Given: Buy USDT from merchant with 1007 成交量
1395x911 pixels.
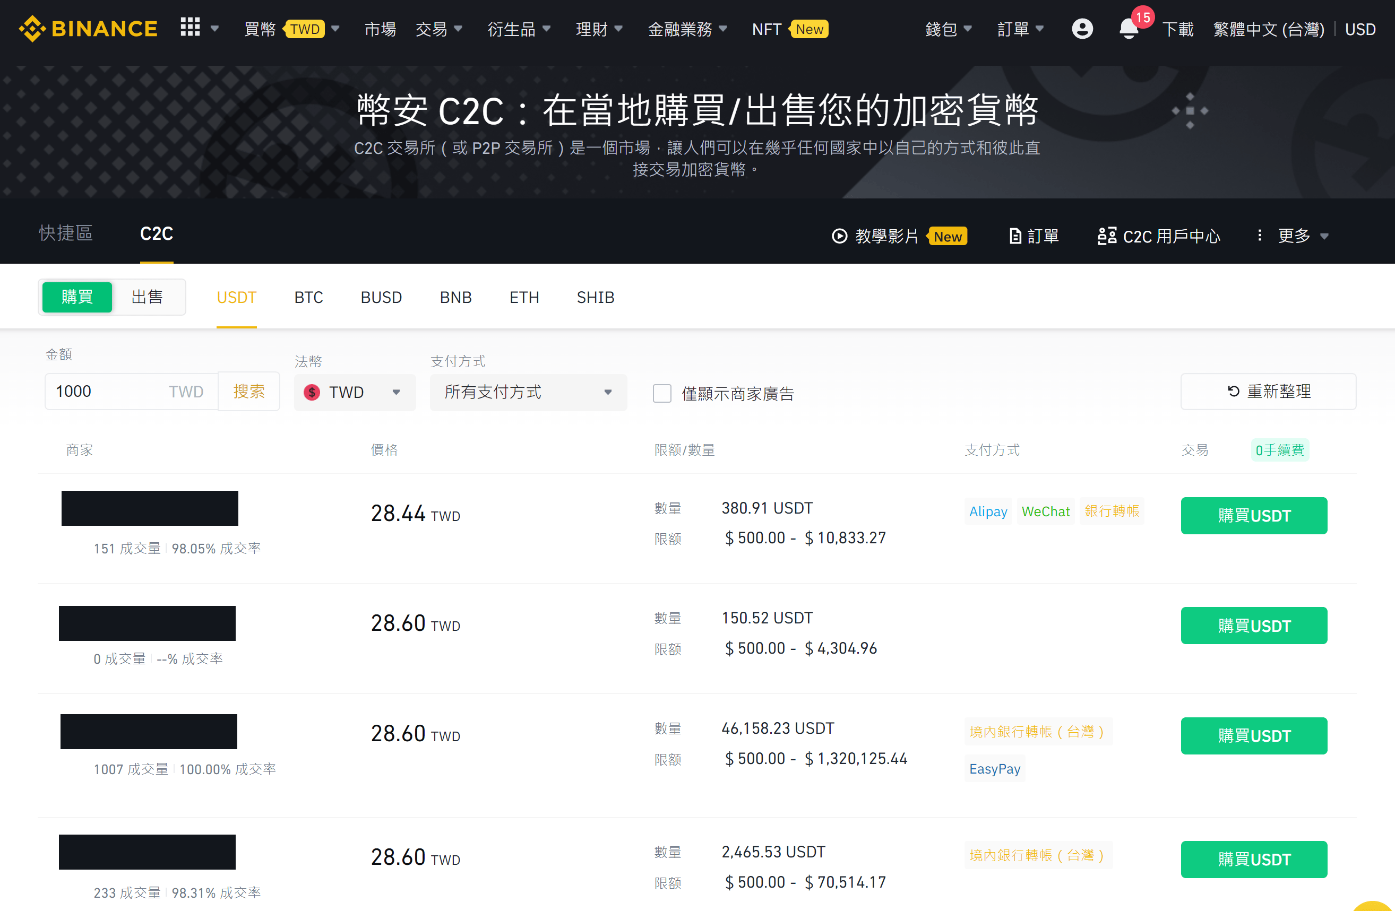Looking at the screenshot, I should coord(1254,736).
